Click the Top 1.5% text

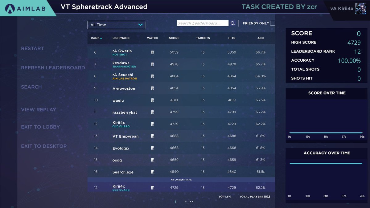click(x=224, y=197)
